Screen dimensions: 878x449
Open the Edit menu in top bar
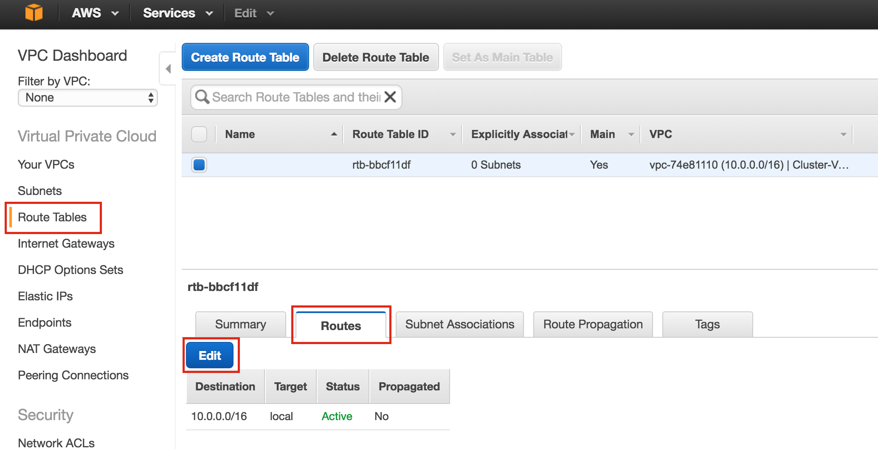pos(254,13)
